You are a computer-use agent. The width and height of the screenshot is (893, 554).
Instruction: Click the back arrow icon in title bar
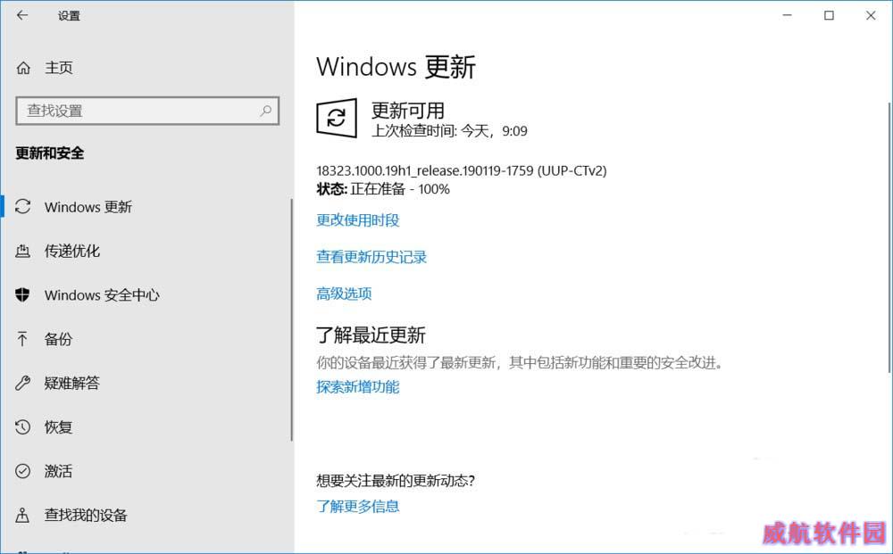[22, 15]
